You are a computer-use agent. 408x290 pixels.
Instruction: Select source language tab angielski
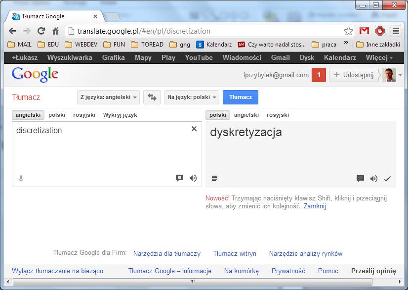pos(28,115)
